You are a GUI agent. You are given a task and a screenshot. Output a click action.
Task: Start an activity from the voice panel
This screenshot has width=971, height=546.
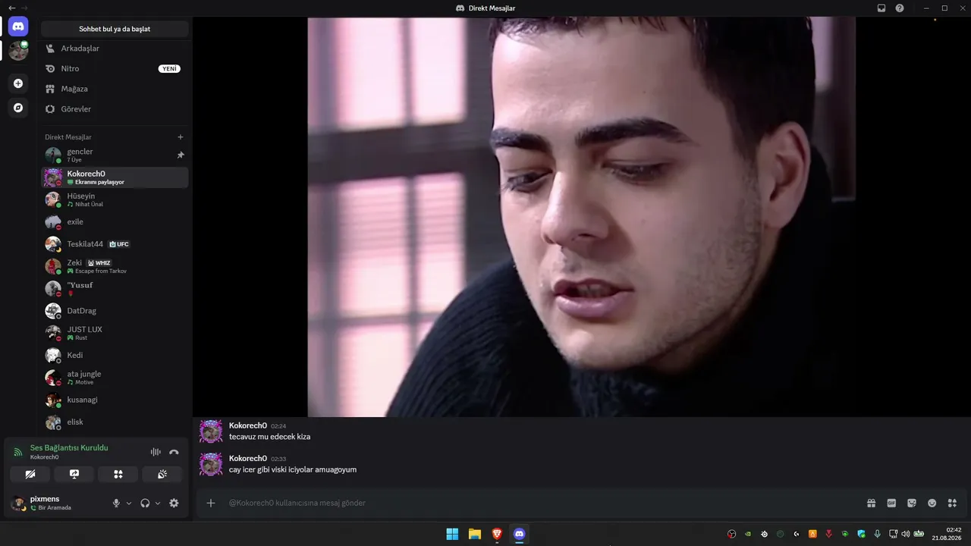[118, 475]
